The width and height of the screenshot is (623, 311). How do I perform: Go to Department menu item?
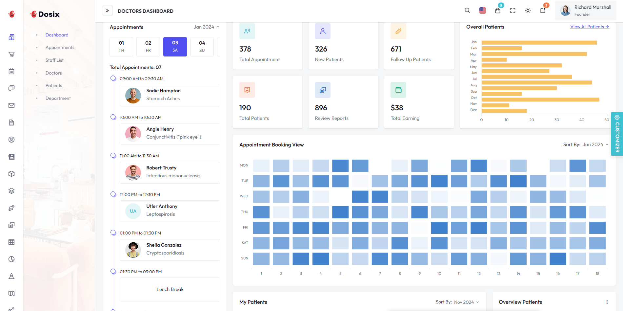58,98
